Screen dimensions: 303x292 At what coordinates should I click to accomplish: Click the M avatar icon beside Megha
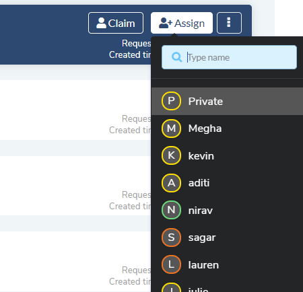pyautogui.click(x=171, y=129)
